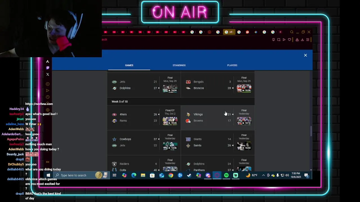
Task: Click the Dolphins row with score 27
Action: (135, 88)
